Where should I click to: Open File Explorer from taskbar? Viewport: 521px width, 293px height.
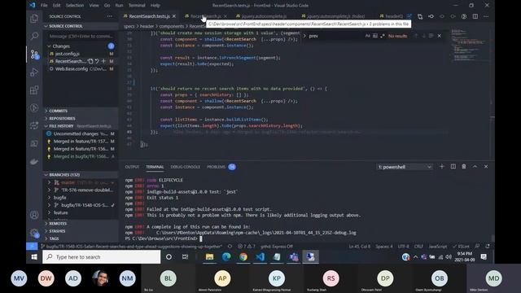coord(209,257)
